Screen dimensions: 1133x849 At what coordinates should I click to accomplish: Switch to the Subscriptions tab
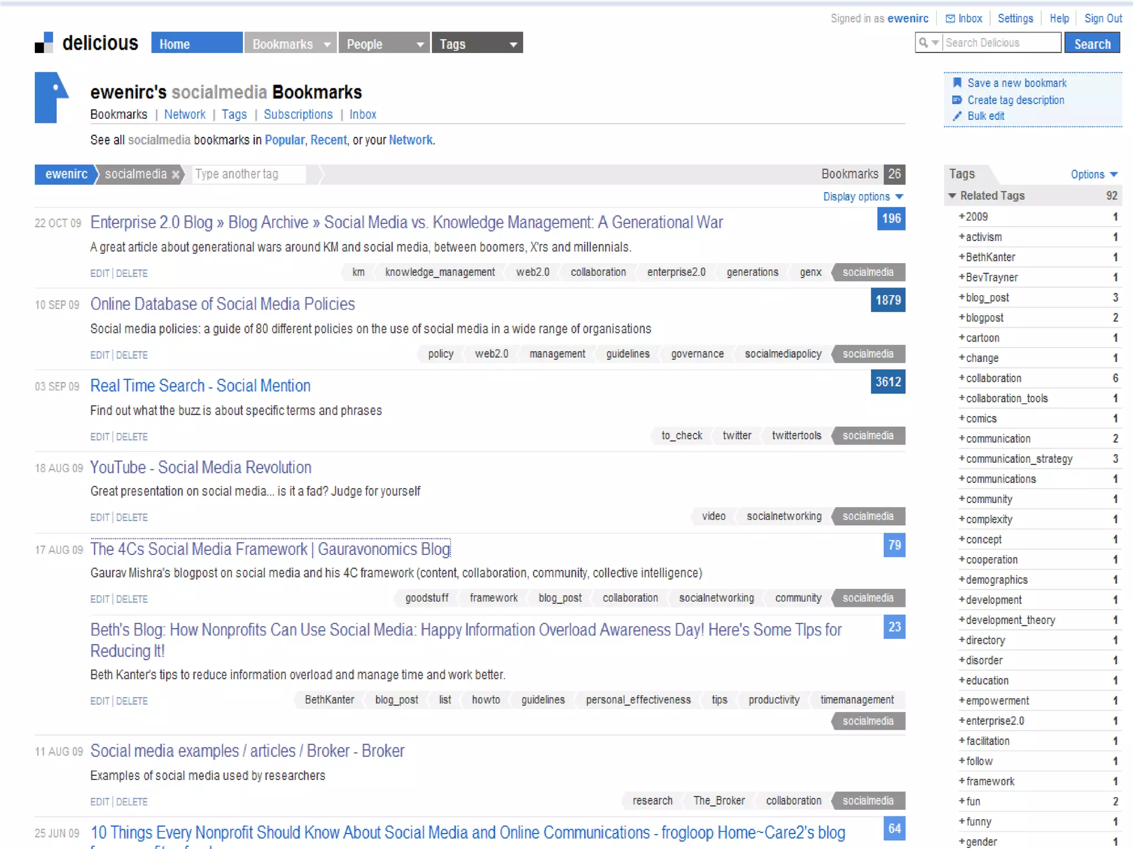pyautogui.click(x=298, y=114)
